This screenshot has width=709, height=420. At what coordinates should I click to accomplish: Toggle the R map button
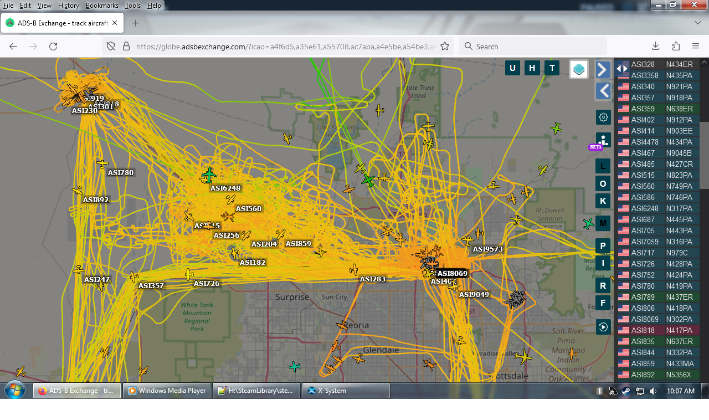[603, 285]
